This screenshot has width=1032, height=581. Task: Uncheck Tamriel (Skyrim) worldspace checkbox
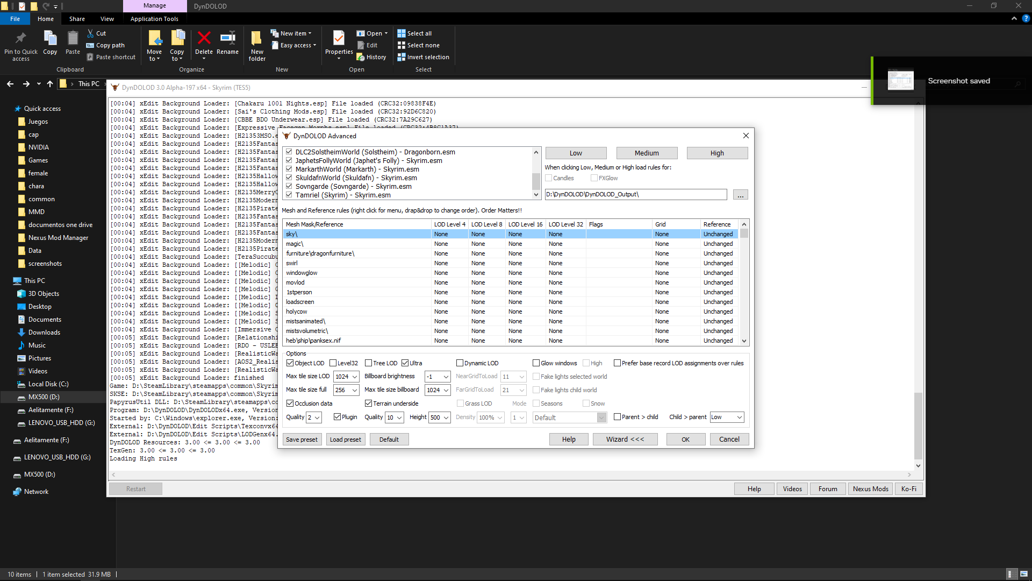coord(289,195)
